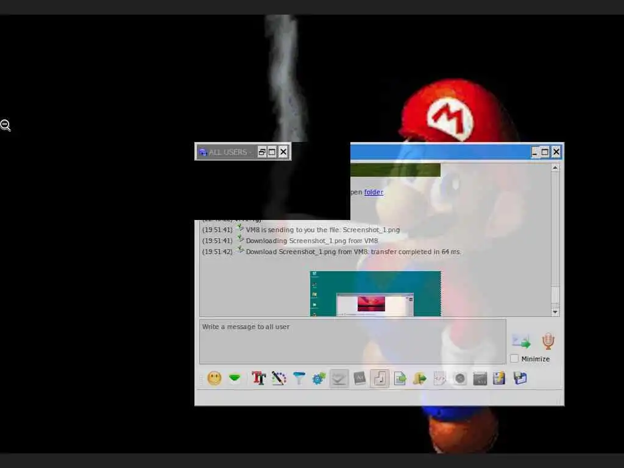Close the ALL USERS sub-window
This screenshot has width=624, height=468.
[283, 152]
